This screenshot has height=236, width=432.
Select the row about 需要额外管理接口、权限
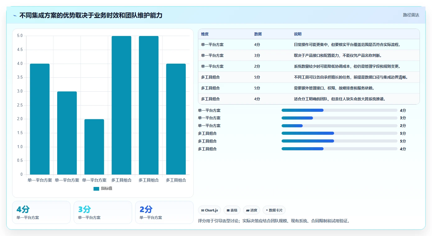click(309, 88)
